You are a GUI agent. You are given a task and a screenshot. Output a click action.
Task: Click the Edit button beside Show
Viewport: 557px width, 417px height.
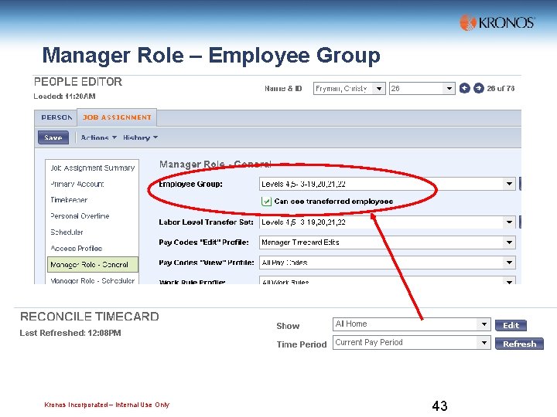[511, 325]
